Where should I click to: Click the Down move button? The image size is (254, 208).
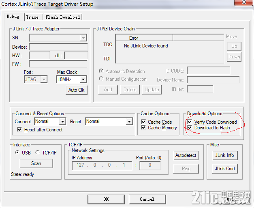[234, 57]
